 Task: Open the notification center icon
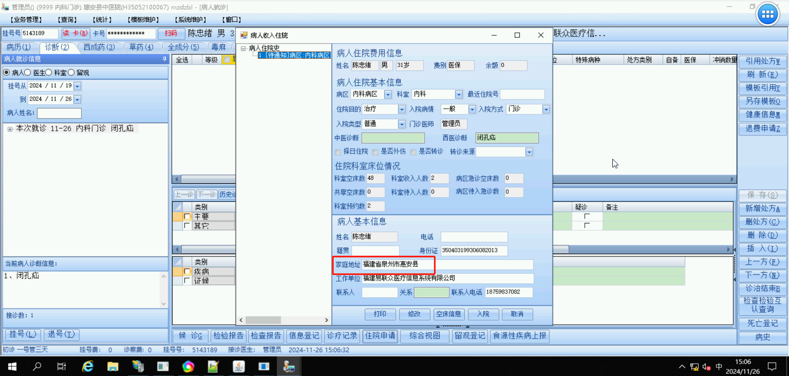point(772,366)
